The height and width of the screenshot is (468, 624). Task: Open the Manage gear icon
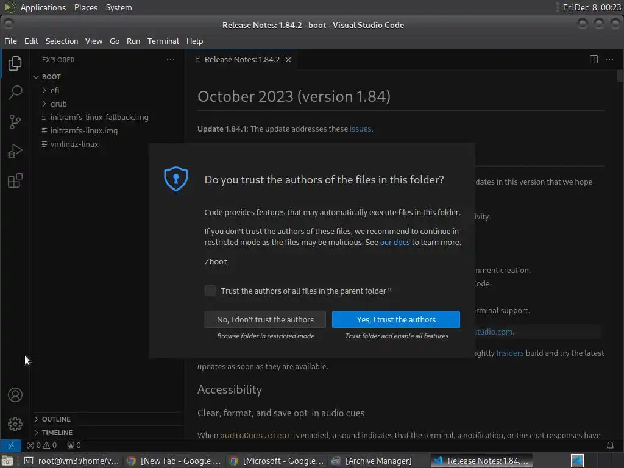15,424
